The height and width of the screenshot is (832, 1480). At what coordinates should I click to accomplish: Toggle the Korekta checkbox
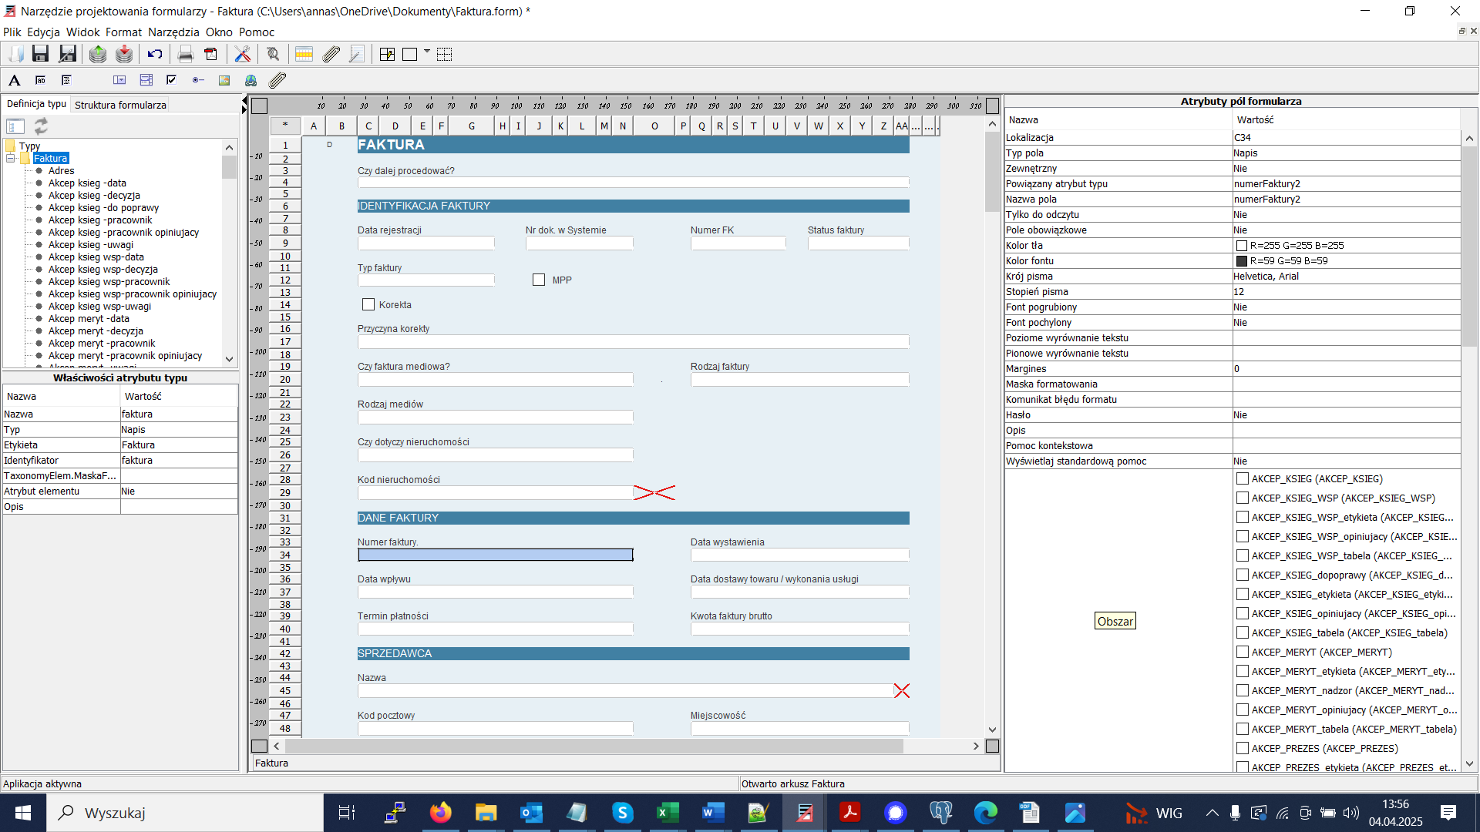(x=368, y=305)
